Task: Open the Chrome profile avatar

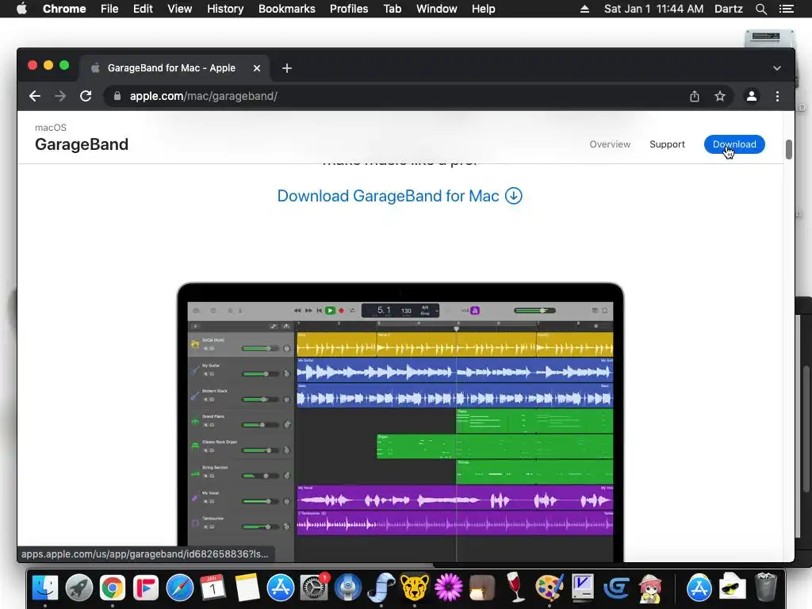Action: [752, 96]
